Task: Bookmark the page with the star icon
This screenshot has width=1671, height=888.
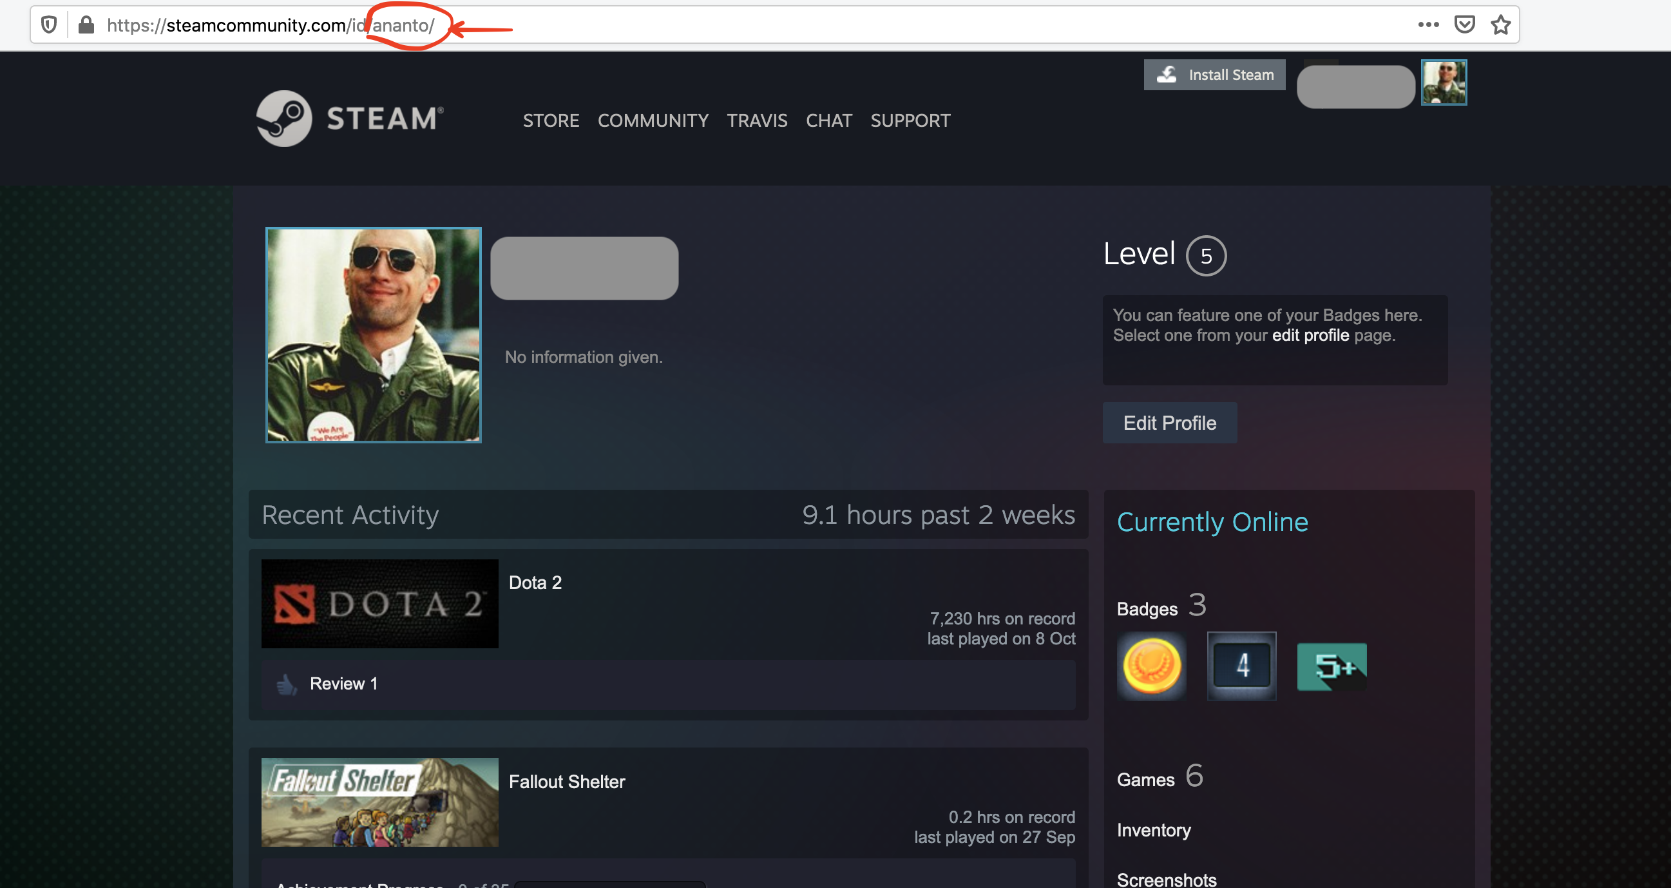Action: coord(1500,24)
